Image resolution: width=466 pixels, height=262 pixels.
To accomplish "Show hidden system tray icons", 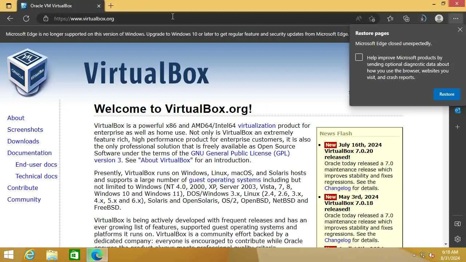I will [414, 255].
